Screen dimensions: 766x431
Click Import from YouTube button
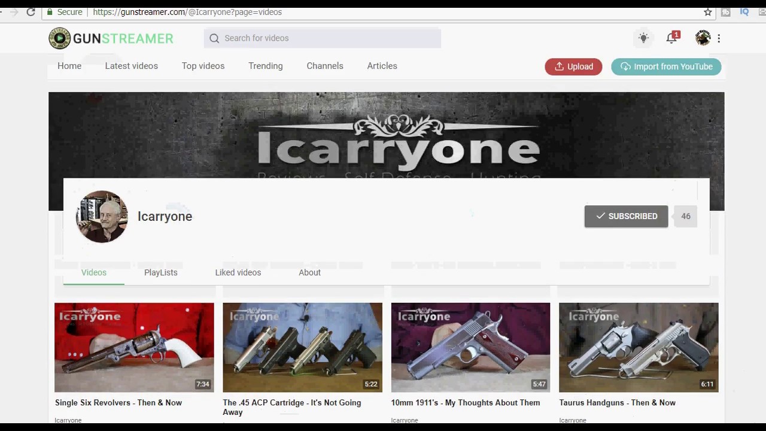pyautogui.click(x=666, y=66)
